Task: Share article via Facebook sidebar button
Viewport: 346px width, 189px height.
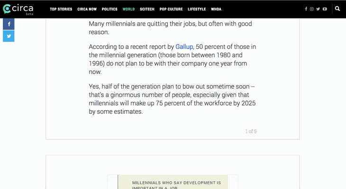Action: 9,24
